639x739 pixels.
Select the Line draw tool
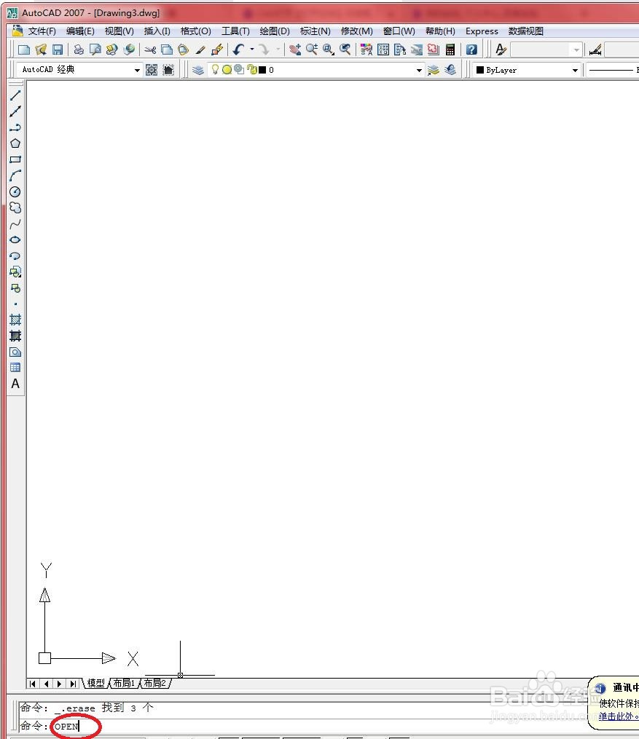(15, 95)
